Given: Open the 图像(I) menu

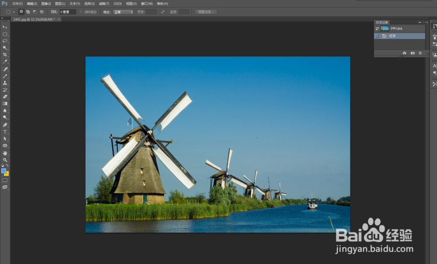Looking at the screenshot, I should (46, 3).
